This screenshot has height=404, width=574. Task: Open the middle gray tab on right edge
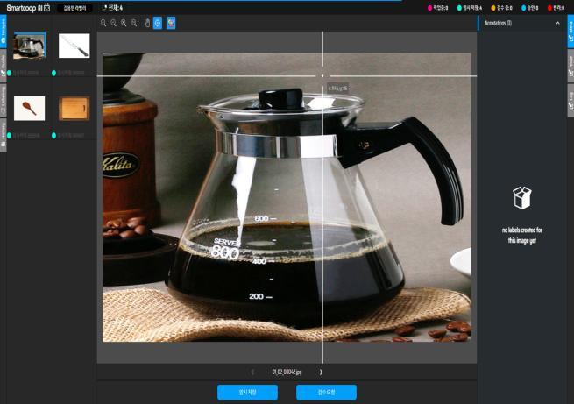pos(570,66)
